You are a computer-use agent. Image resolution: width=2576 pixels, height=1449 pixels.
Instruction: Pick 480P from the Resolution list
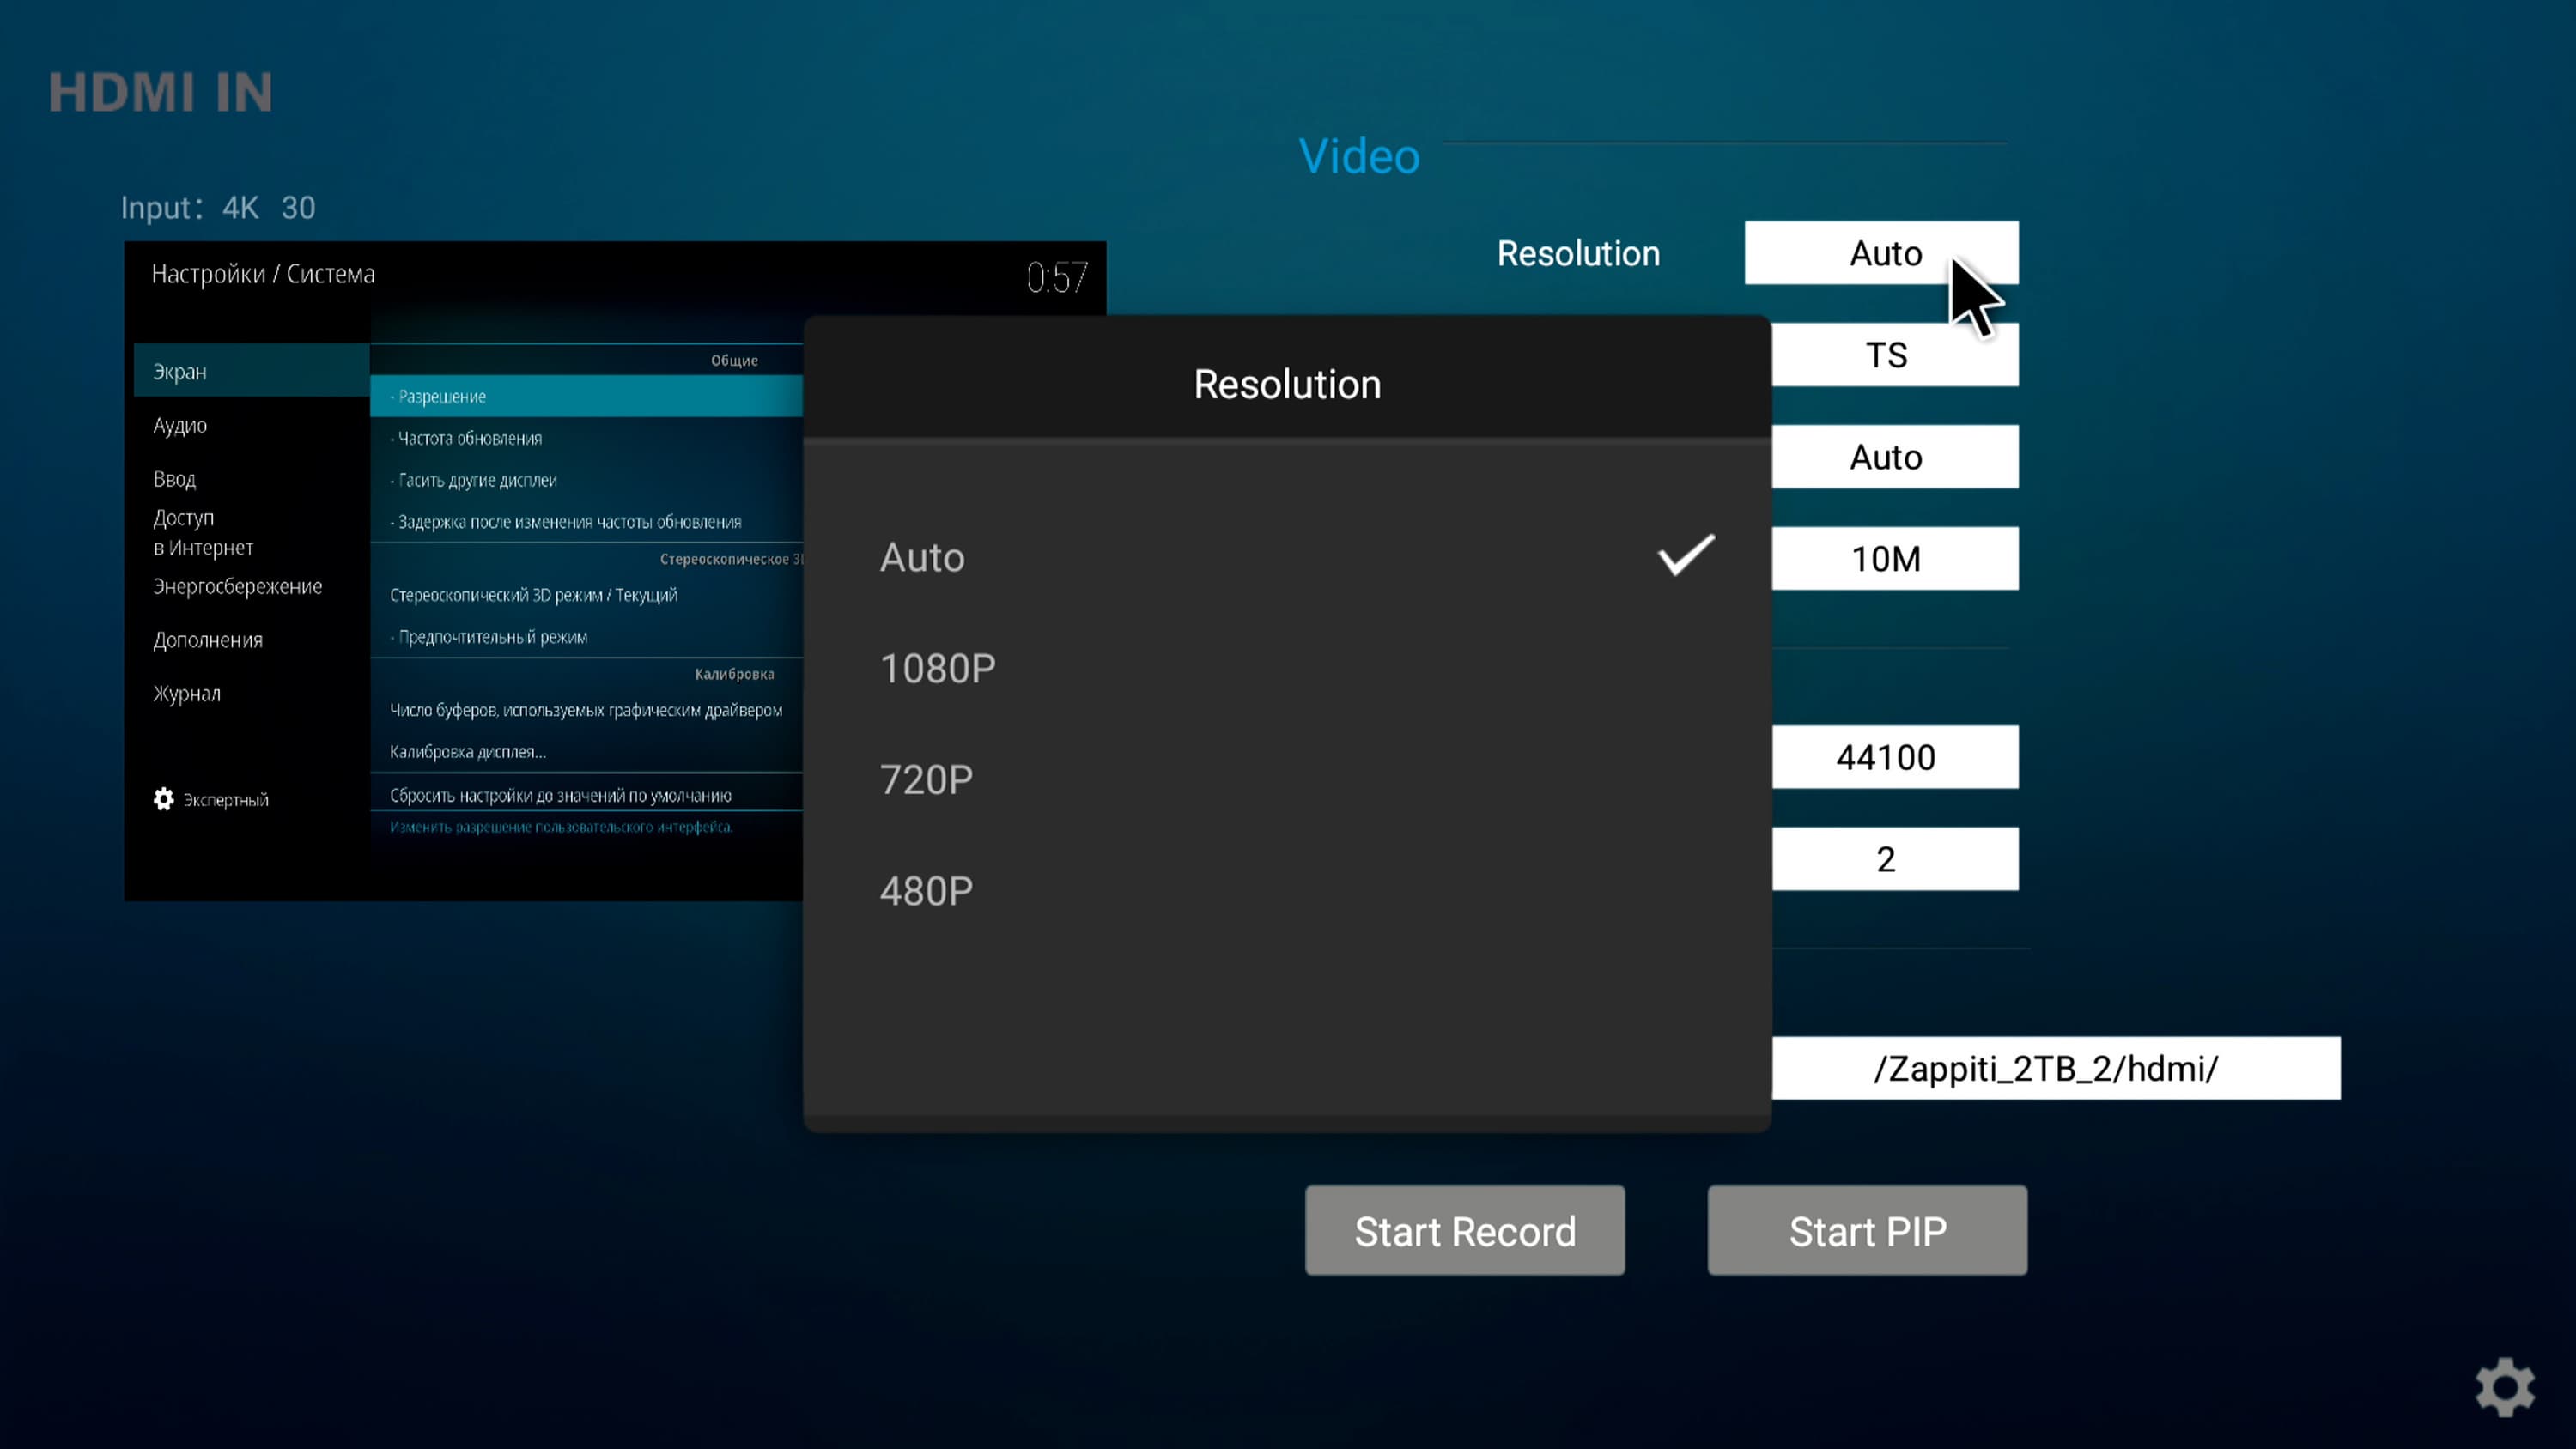[x=926, y=891]
